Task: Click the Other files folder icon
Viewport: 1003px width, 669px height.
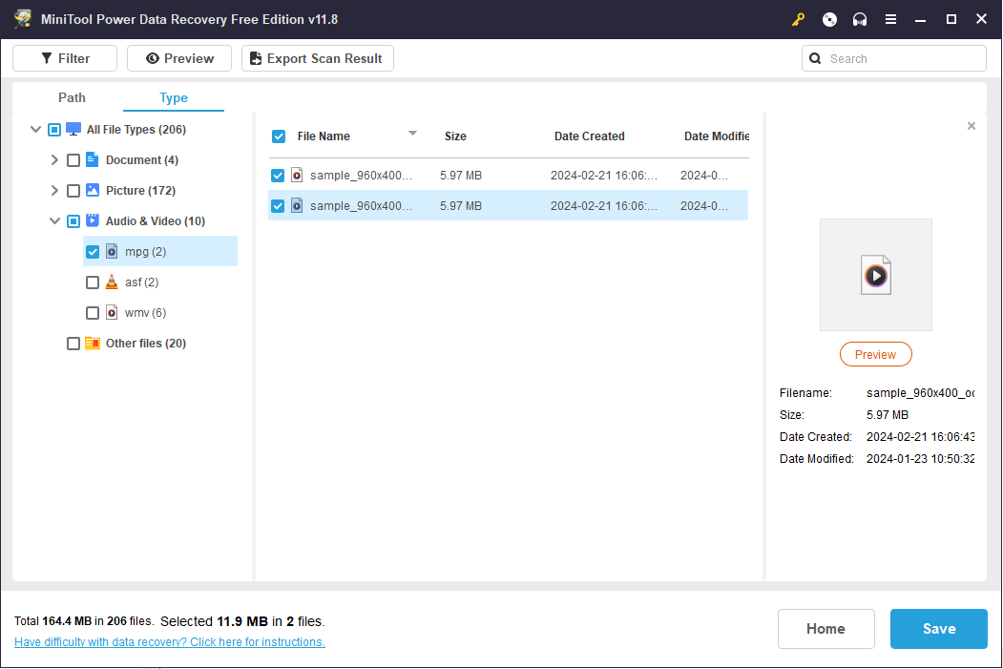Action: point(93,344)
